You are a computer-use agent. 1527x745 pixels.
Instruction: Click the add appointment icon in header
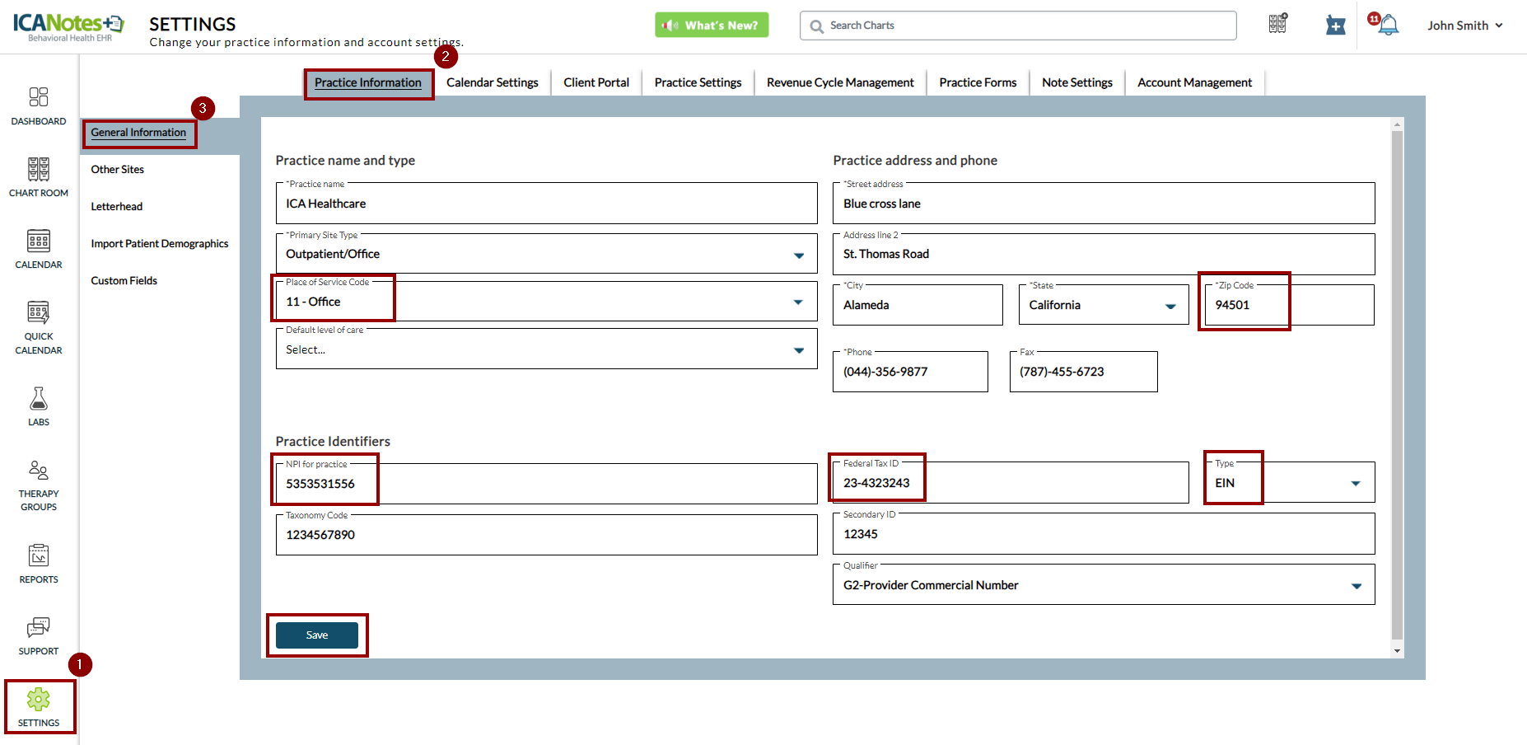coord(1335,26)
